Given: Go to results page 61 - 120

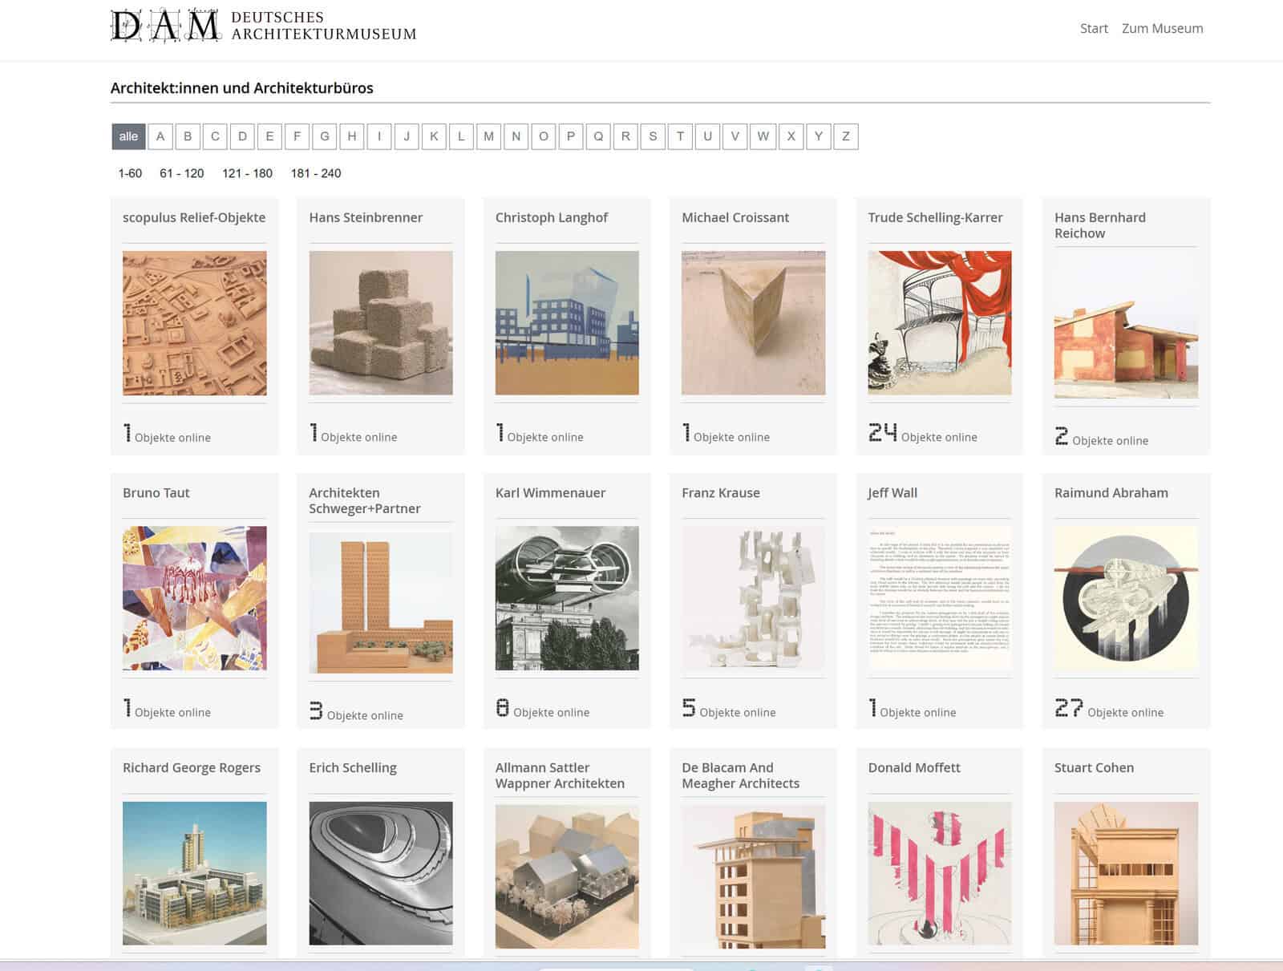Looking at the screenshot, I should (181, 173).
